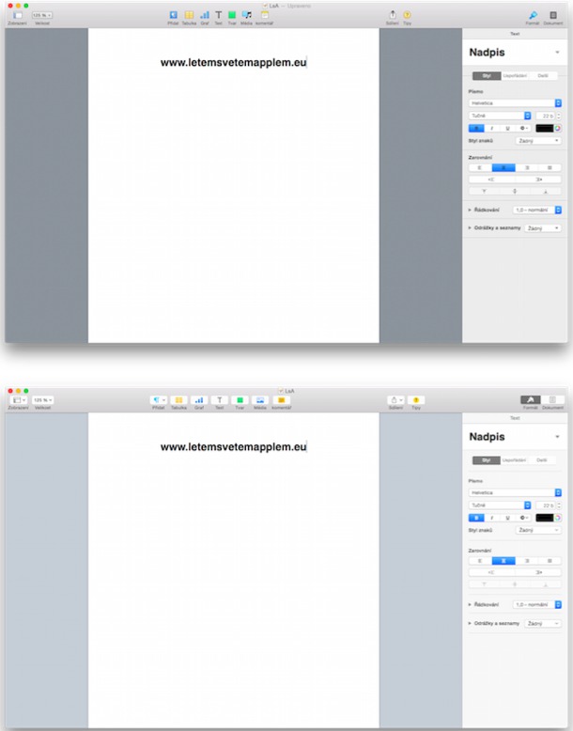Toggle underline in lower window sidebar
573x731 pixels.
pyautogui.click(x=507, y=518)
